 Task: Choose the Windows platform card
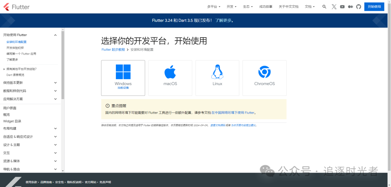click(123, 78)
